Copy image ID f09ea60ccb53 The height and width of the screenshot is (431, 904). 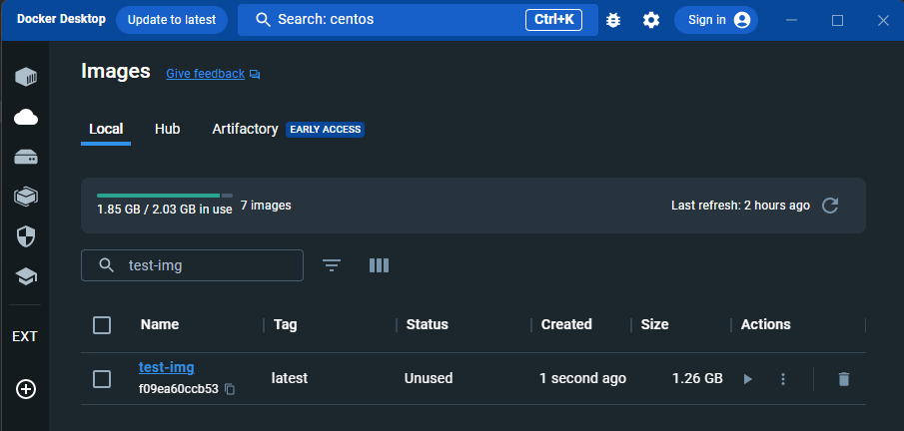click(x=230, y=389)
